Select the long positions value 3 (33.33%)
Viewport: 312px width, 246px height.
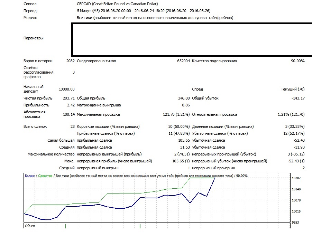click(295, 126)
